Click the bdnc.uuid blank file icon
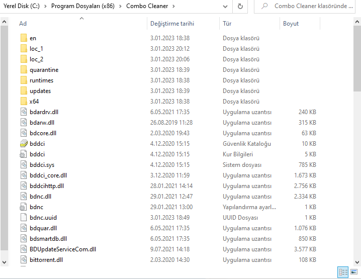The height and width of the screenshot is (279, 361). pos(24,218)
